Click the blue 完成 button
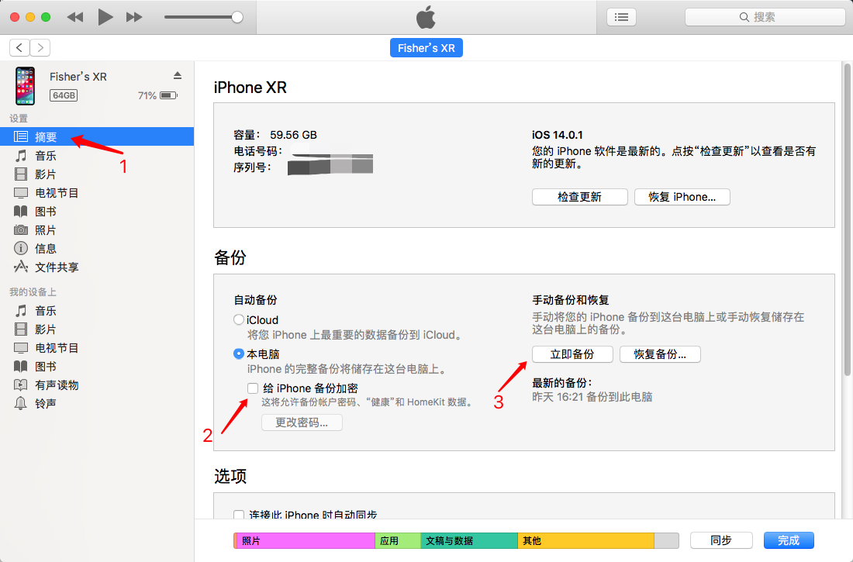 (x=789, y=540)
